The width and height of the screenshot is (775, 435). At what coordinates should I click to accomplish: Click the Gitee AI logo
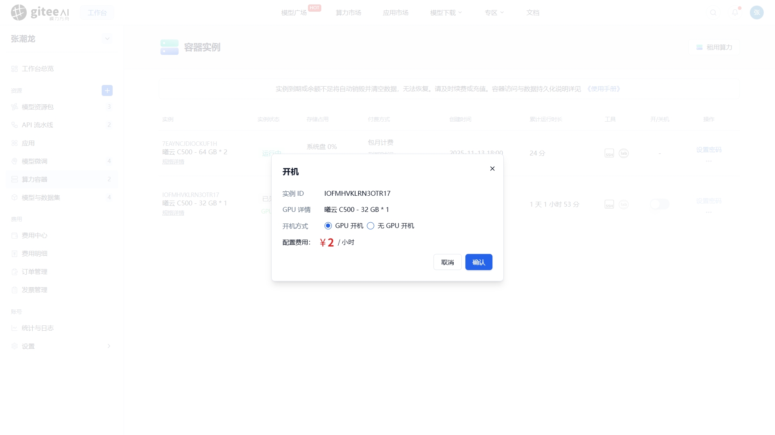coord(40,12)
